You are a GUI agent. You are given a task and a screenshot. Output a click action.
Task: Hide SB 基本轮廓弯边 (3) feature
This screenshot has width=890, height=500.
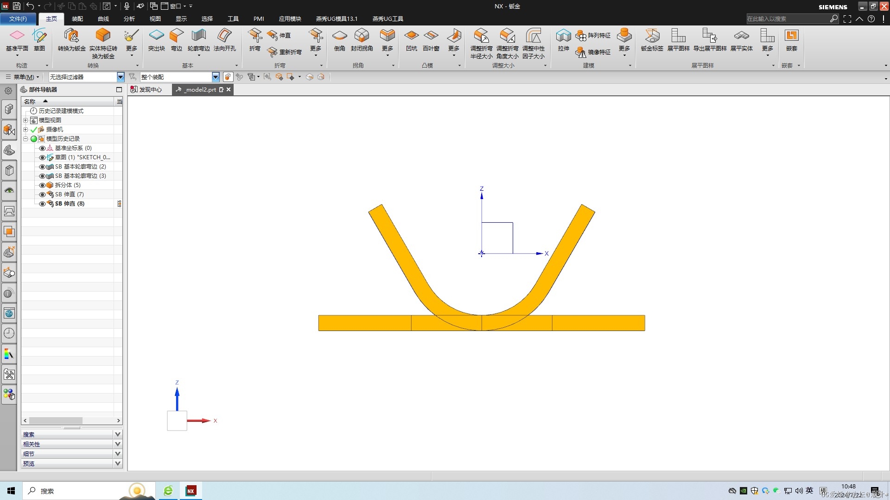tap(42, 176)
